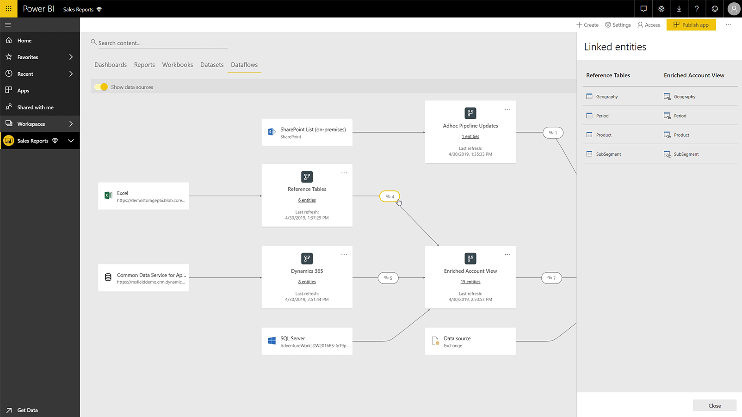Click the Reference Tables dataflow icon
The width and height of the screenshot is (742, 417).
coord(307,177)
